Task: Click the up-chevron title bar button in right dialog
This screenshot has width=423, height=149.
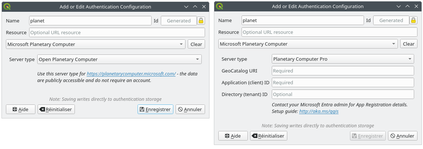Action: [x=408, y=6]
